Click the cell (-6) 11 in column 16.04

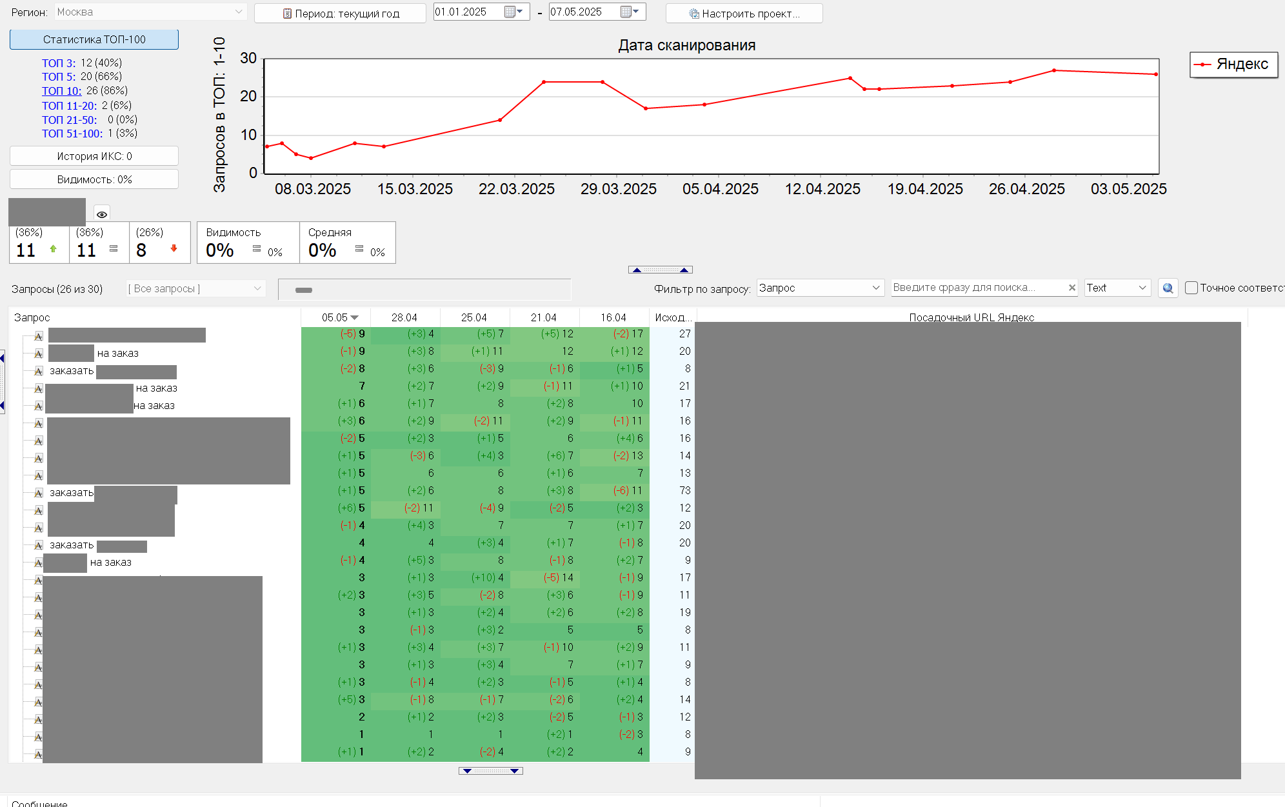point(613,491)
